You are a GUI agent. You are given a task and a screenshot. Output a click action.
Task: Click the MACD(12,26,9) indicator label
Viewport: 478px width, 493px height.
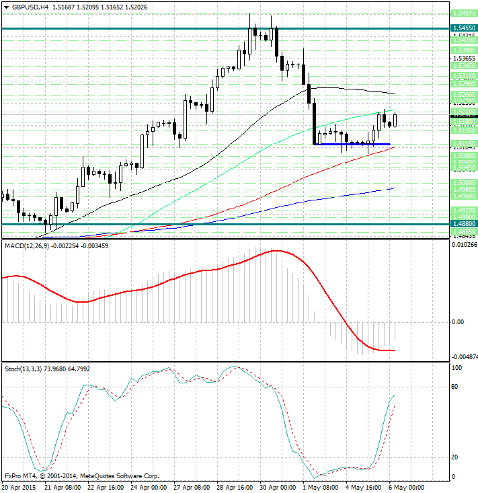point(27,246)
